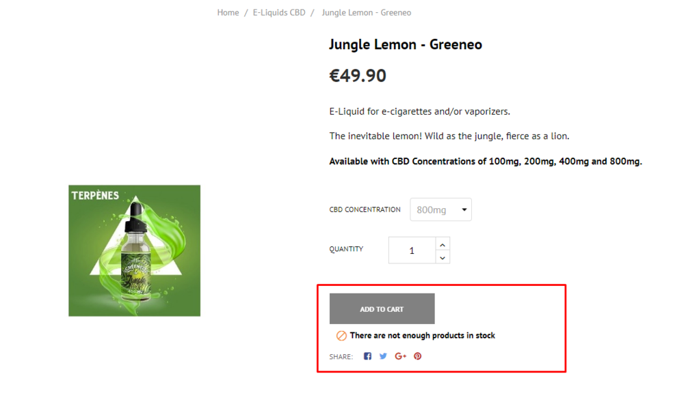The width and height of the screenshot is (684, 406).
Task: Increase quantity with the up arrow
Action: [443, 244]
